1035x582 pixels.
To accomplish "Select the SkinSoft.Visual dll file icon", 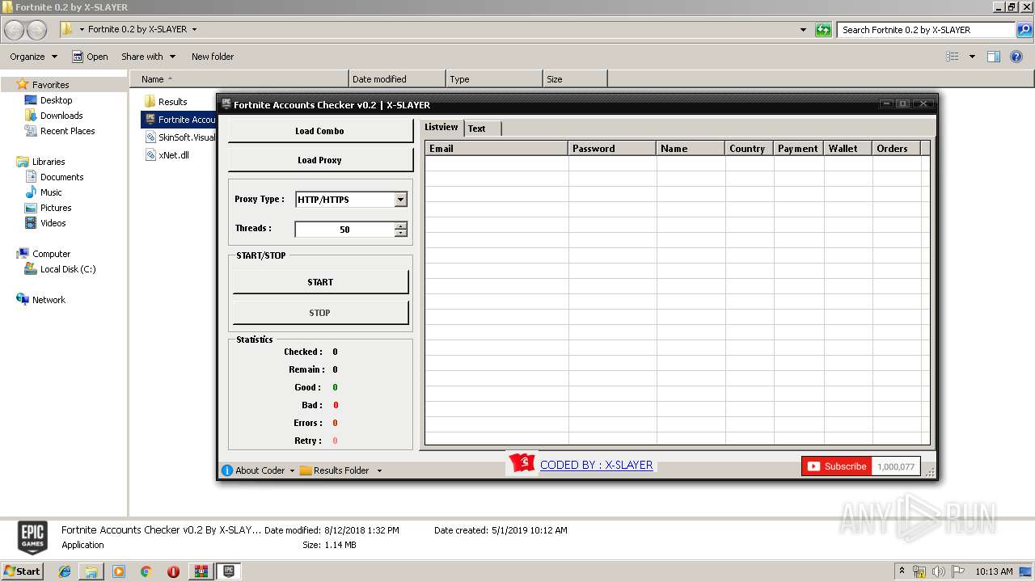I will tap(150, 137).
